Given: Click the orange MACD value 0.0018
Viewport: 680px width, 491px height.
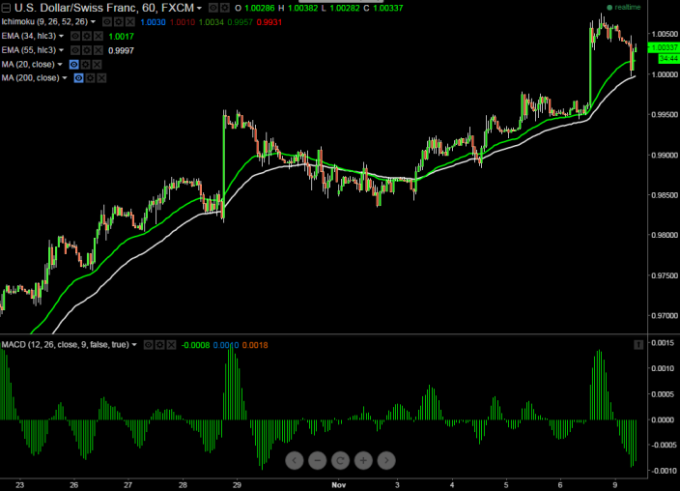Looking at the screenshot, I should click(x=255, y=345).
